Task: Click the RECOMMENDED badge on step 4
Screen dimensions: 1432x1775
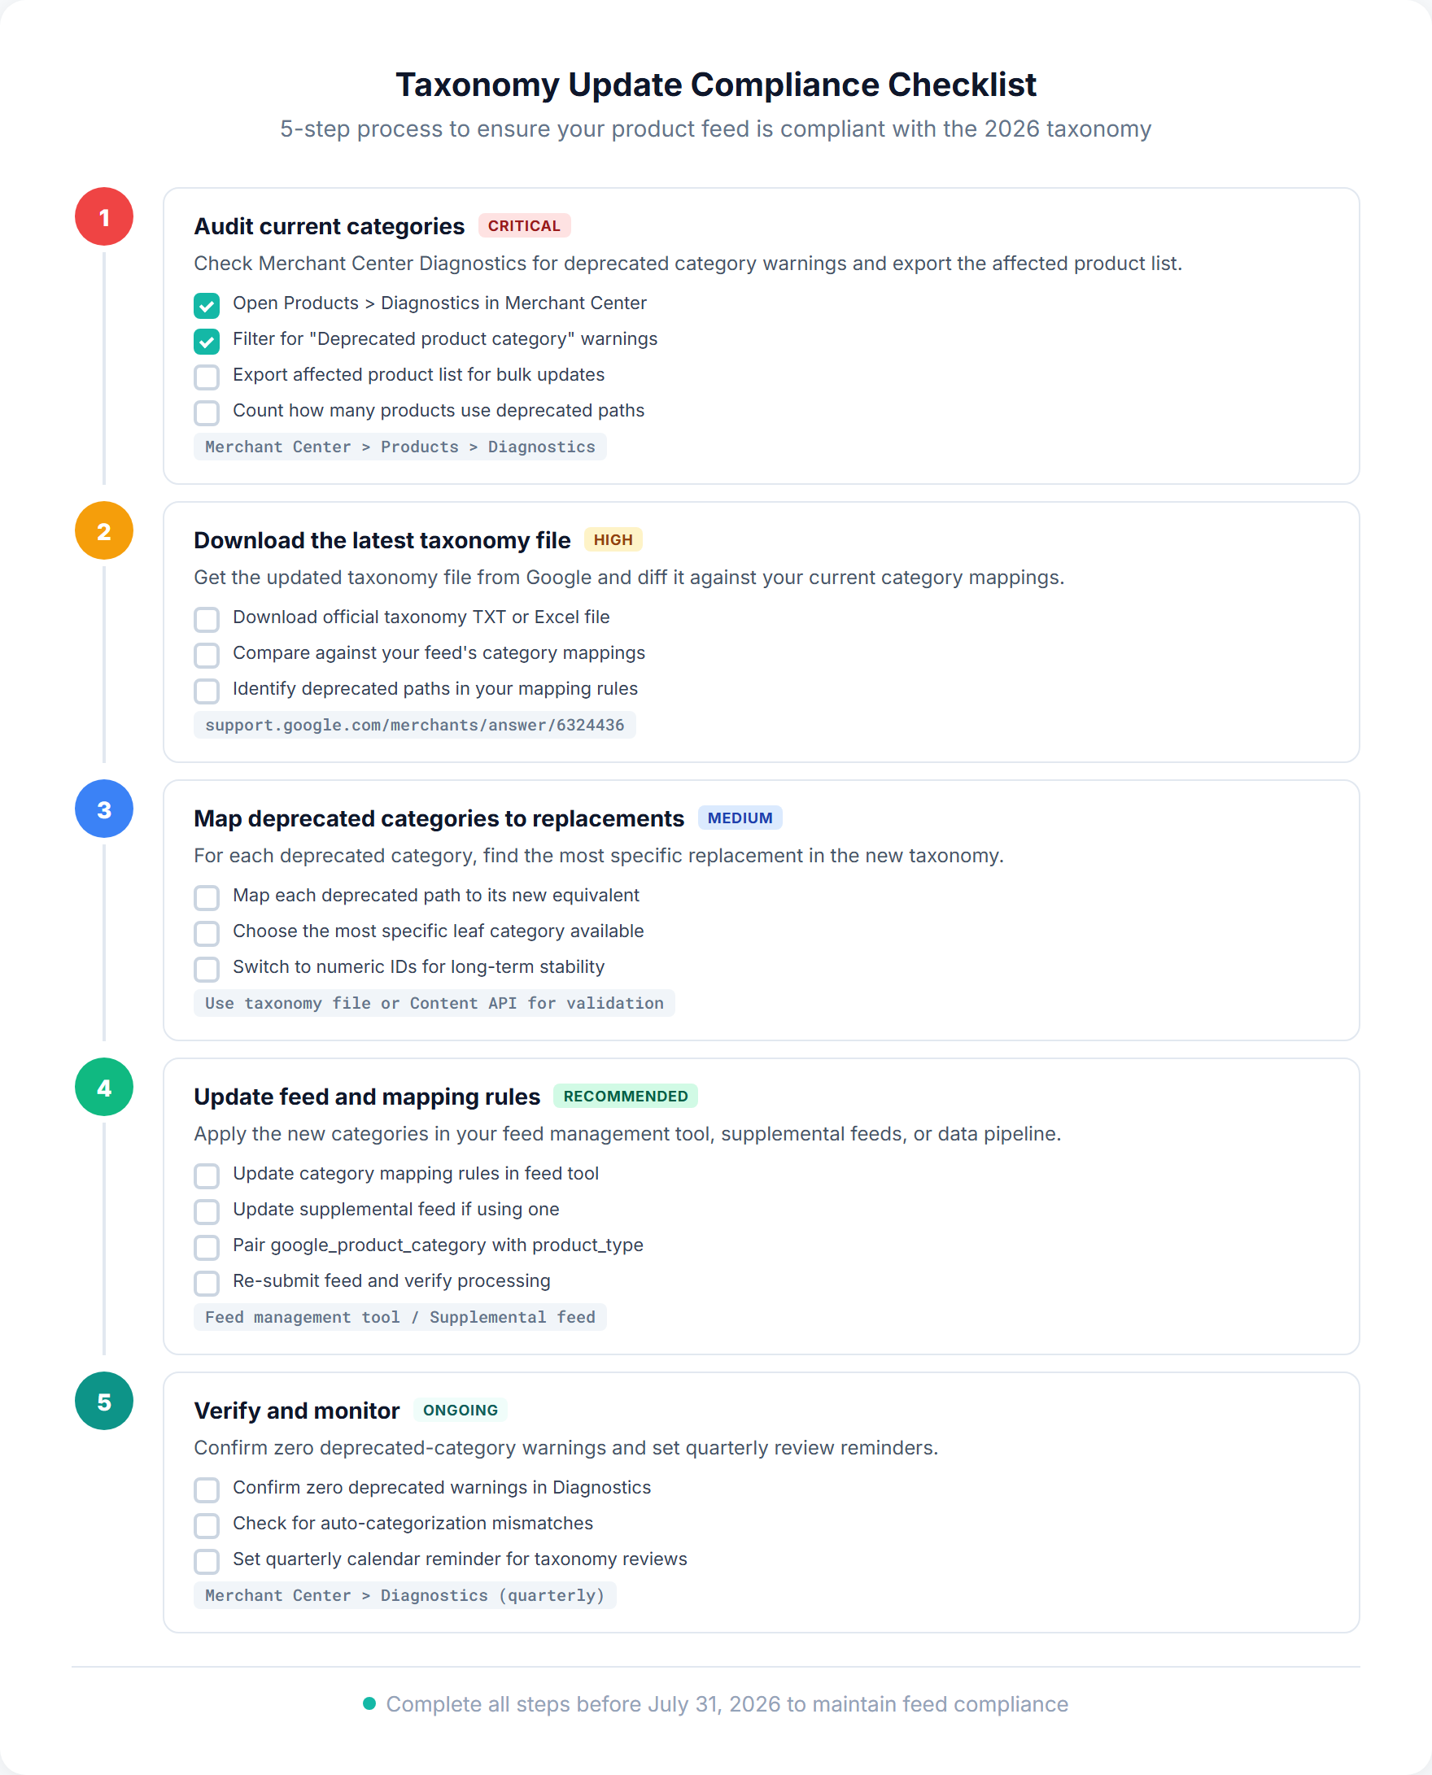Action: [626, 1097]
